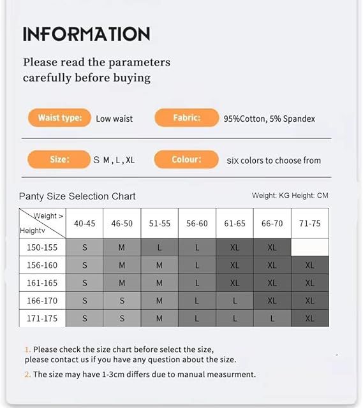Click the orange Waist type label
This screenshot has height=408, width=363.
(x=59, y=118)
